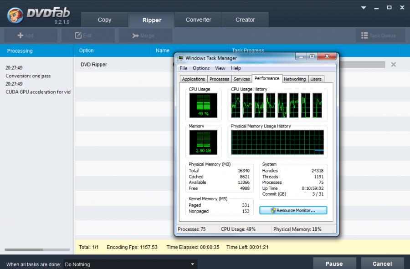Switch to the Users tab in Task Manager

(x=316, y=79)
